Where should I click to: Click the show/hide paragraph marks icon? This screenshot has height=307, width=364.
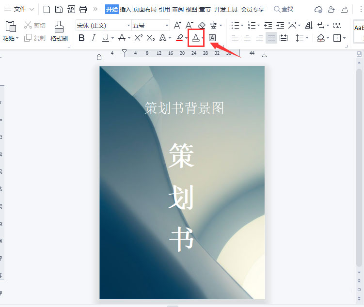[x=321, y=25]
